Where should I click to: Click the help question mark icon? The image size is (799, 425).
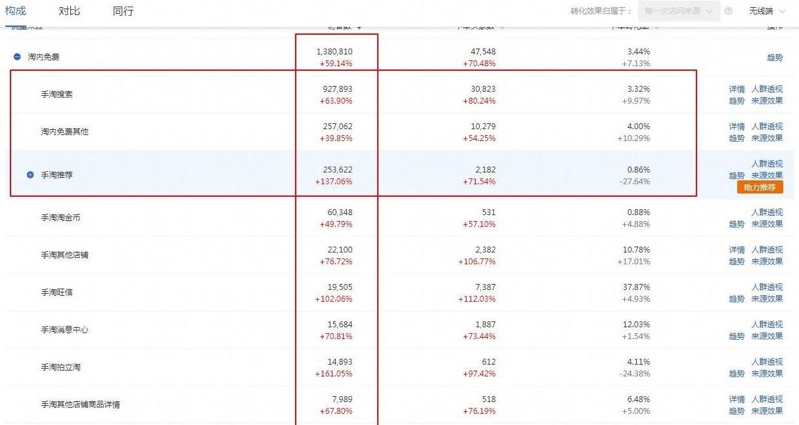point(728,11)
